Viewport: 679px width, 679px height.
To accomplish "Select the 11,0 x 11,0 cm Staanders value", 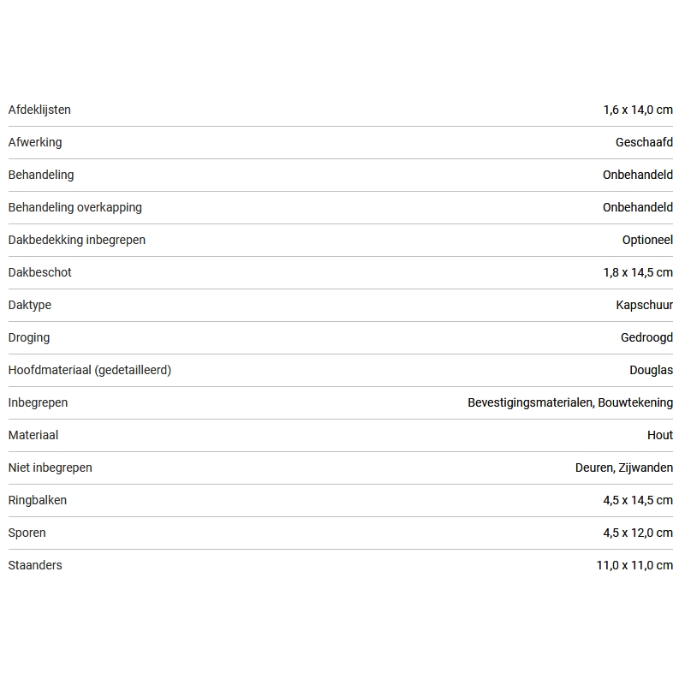I will pyautogui.click(x=634, y=565).
